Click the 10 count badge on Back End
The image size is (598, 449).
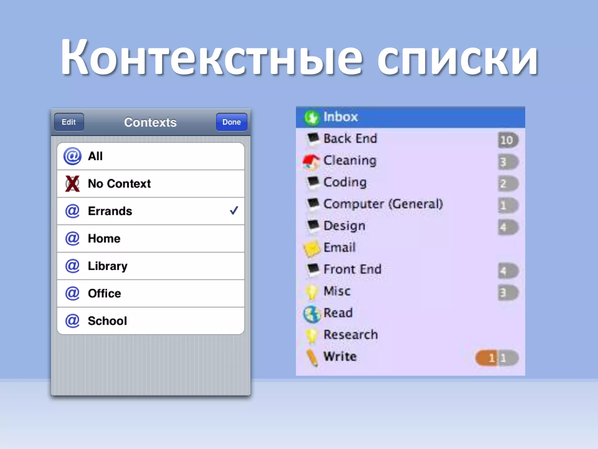pos(508,140)
